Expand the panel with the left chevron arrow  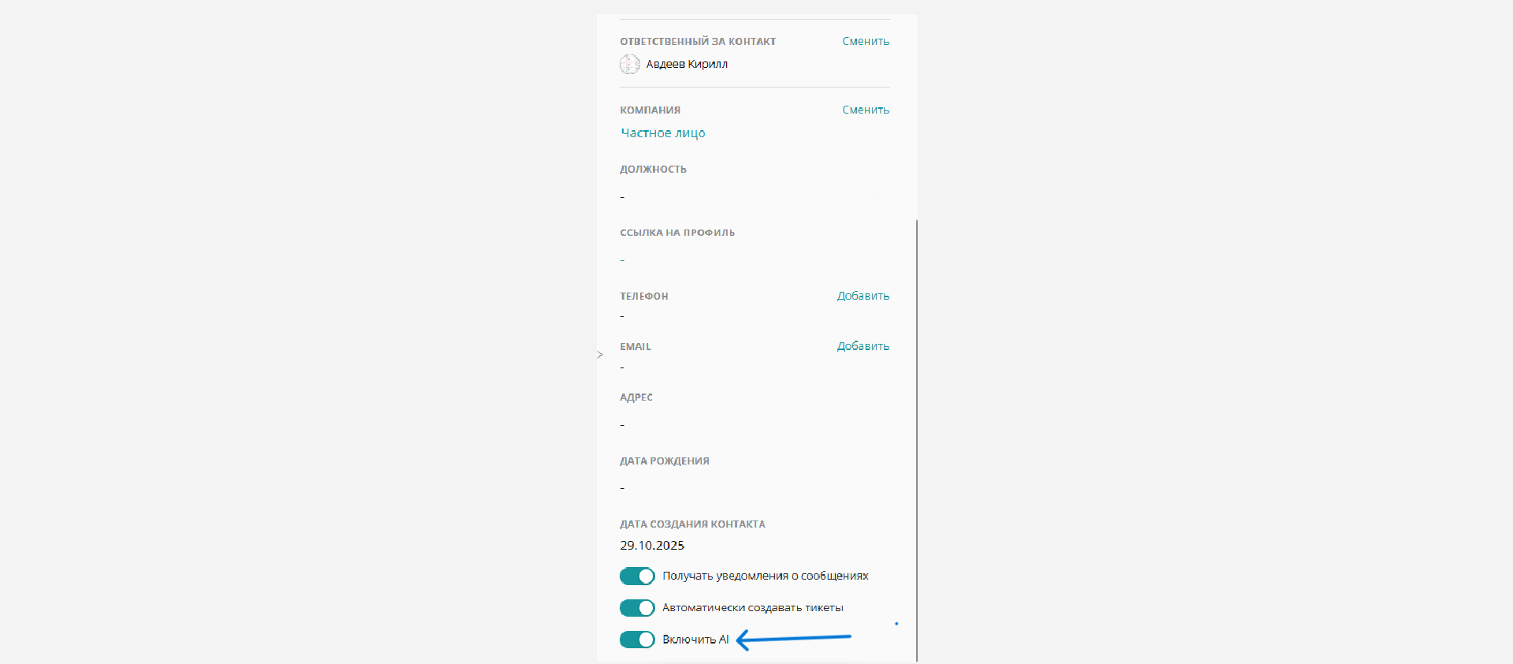pyautogui.click(x=600, y=355)
